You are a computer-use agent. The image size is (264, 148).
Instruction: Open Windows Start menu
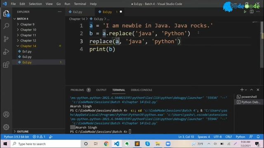pyautogui.click(x=5, y=144)
